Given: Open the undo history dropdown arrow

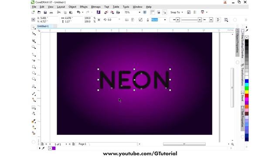Looking at the screenshot, I should [82, 12].
